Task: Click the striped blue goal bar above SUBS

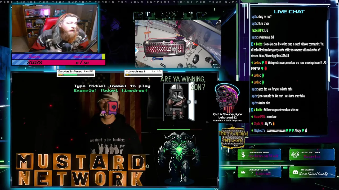Action: pos(58,56)
